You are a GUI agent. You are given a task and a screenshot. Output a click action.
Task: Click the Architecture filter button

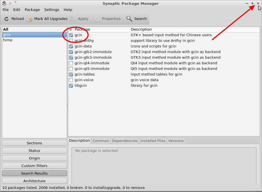click(35, 181)
